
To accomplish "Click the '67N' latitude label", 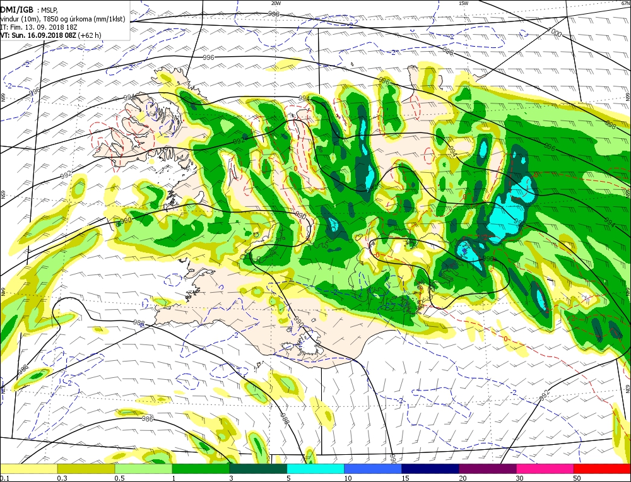I will pyautogui.click(x=627, y=3).
